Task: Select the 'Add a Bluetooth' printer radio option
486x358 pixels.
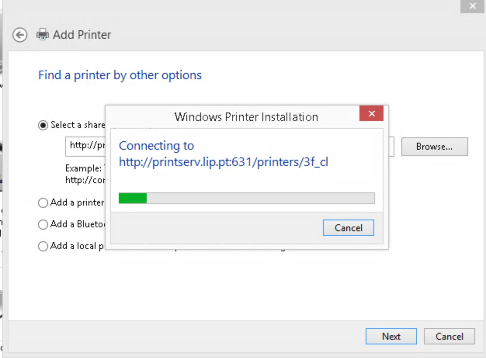Action: click(x=43, y=225)
